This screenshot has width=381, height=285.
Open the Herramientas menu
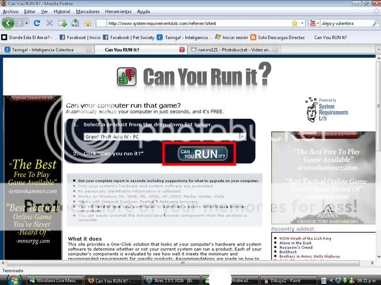[118, 11]
